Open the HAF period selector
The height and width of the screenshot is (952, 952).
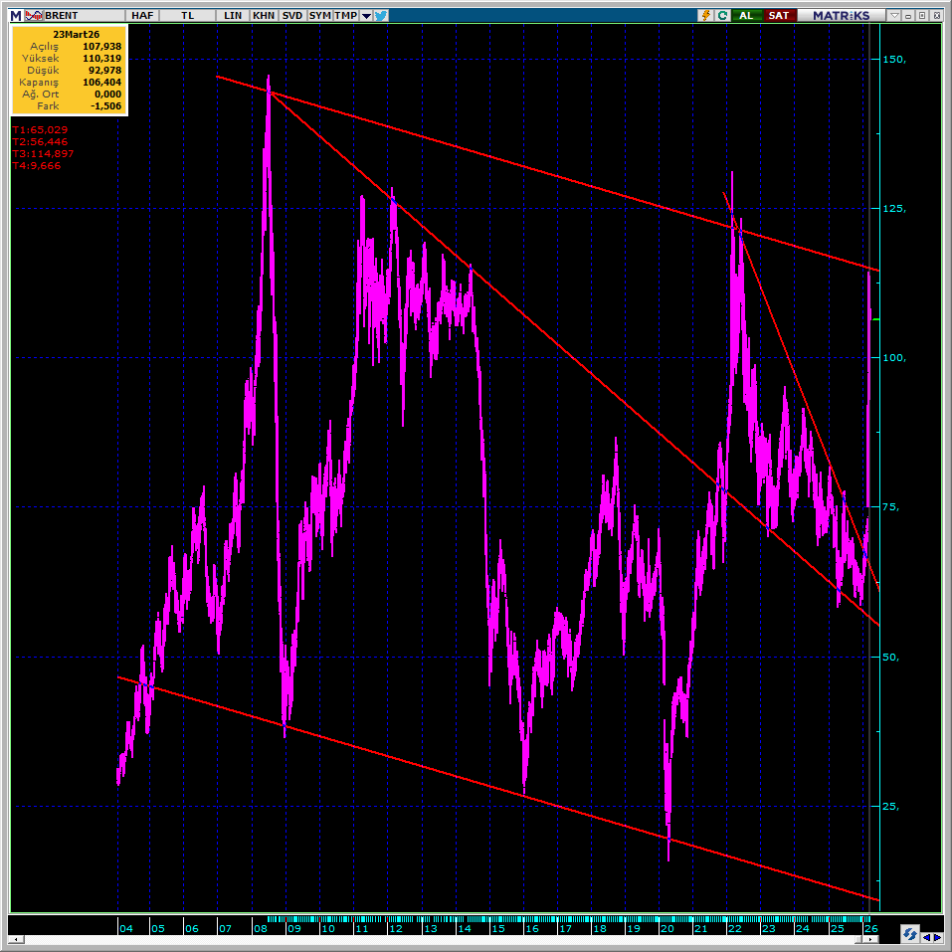(x=142, y=16)
